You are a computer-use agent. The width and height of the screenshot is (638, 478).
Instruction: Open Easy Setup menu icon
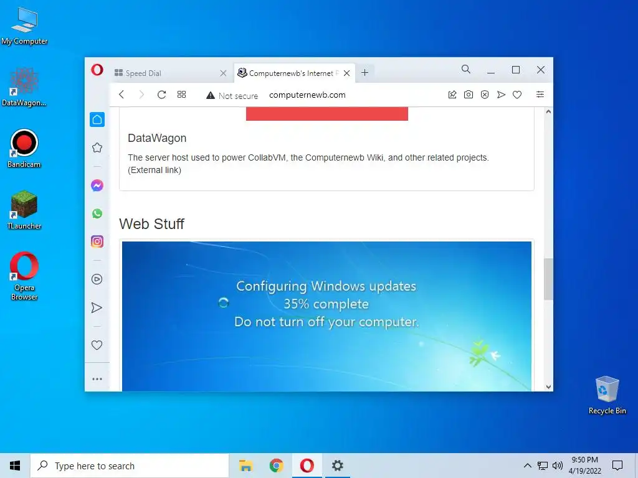(x=540, y=95)
